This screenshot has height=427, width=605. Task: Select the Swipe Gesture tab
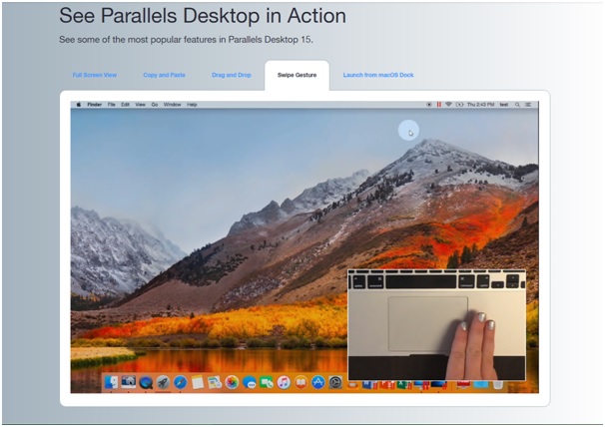click(x=298, y=75)
